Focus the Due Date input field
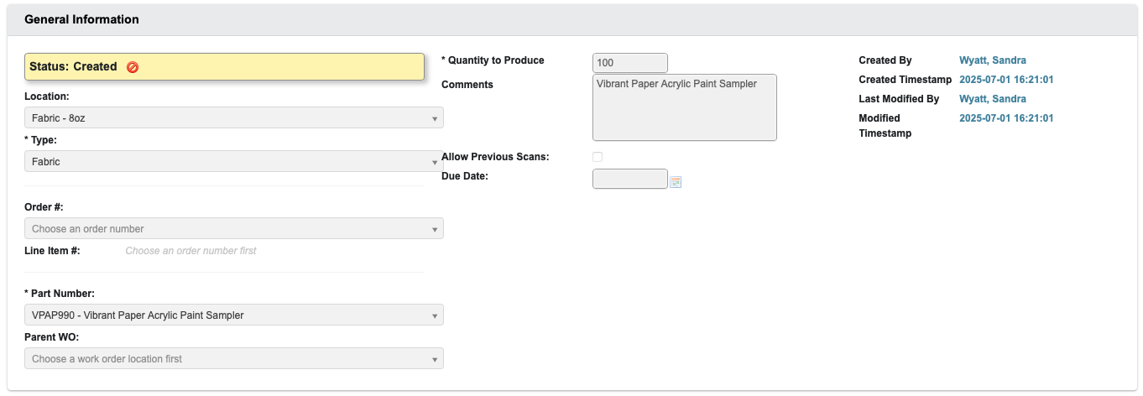The height and width of the screenshot is (396, 1143). 629,179
